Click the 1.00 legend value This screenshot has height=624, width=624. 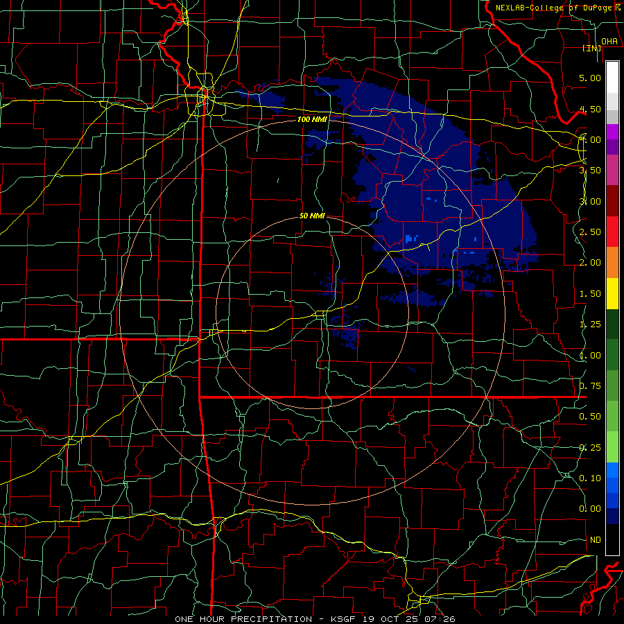[590, 356]
